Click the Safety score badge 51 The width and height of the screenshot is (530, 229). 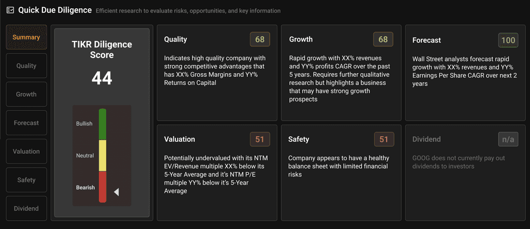pyautogui.click(x=384, y=139)
